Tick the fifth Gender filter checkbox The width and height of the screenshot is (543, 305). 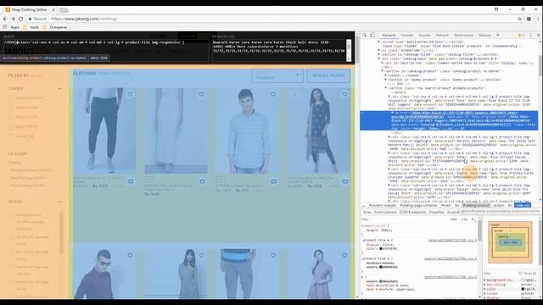click(x=11, y=136)
